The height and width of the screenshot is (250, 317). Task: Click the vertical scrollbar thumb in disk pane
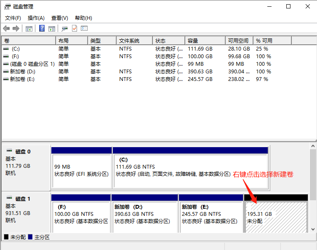tap(313, 175)
